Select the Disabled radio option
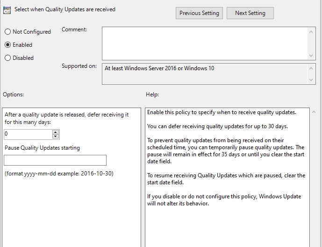 coord(7,58)
